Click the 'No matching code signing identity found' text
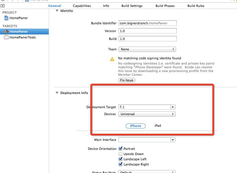The width and height of the screenshot is (237, 173). coord(149,58)
